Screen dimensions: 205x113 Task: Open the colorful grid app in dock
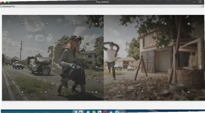(x=81, y=112)
